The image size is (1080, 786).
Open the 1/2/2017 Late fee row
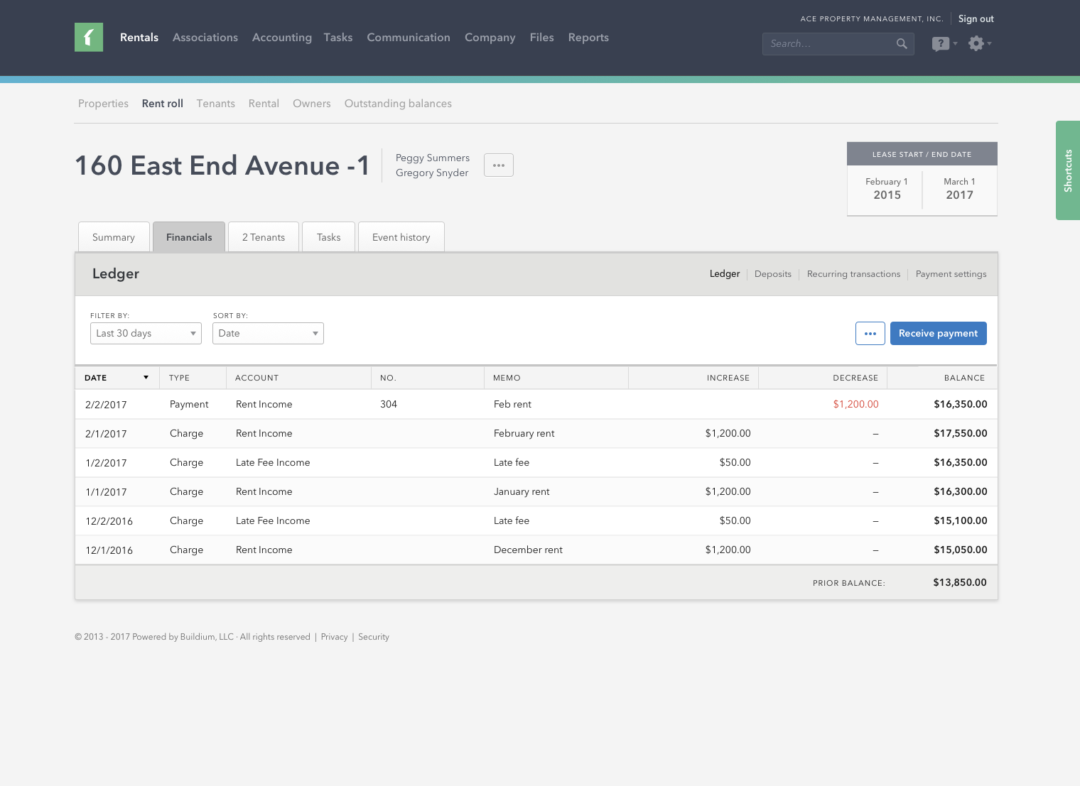click(x=536, y=462)
